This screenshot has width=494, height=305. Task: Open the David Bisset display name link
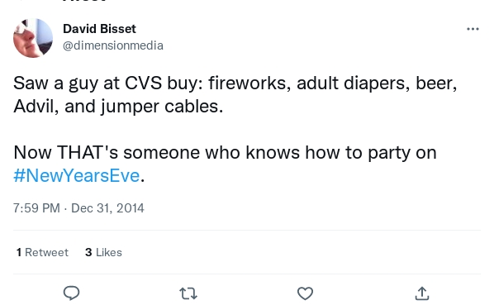(x=100, y=29)
